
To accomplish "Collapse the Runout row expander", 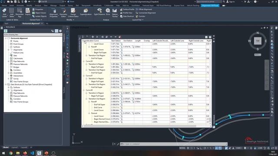I will pos(89,113).
